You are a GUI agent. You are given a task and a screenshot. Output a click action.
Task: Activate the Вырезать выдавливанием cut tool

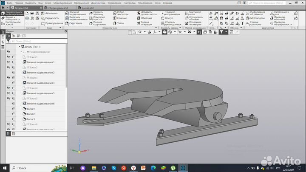77,18
